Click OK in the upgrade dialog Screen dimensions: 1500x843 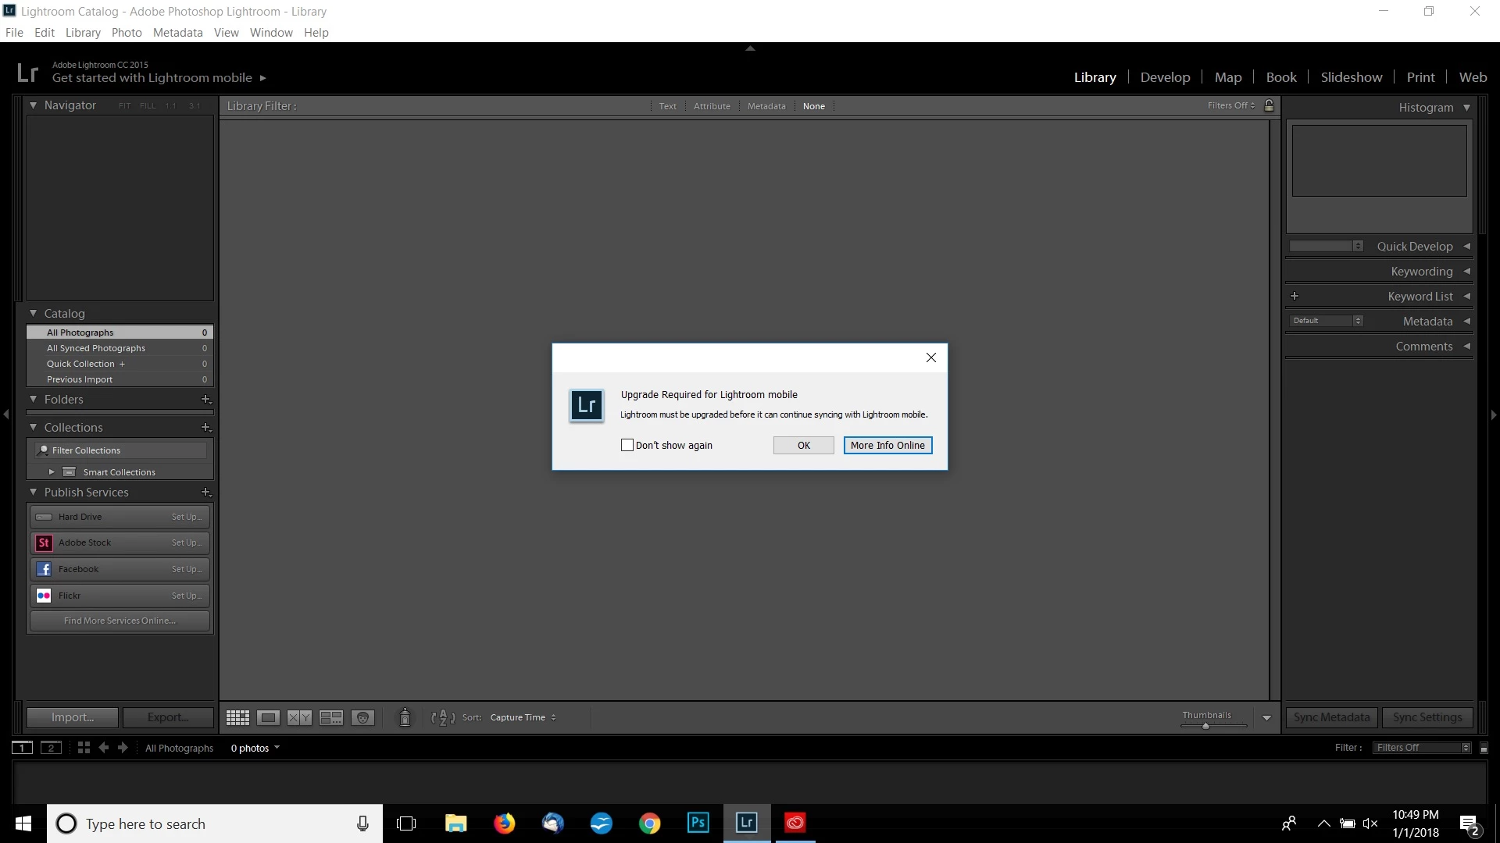pos(803,445)
